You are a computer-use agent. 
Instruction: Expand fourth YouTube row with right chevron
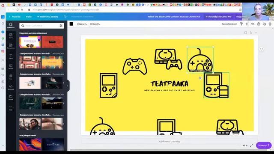63,124
